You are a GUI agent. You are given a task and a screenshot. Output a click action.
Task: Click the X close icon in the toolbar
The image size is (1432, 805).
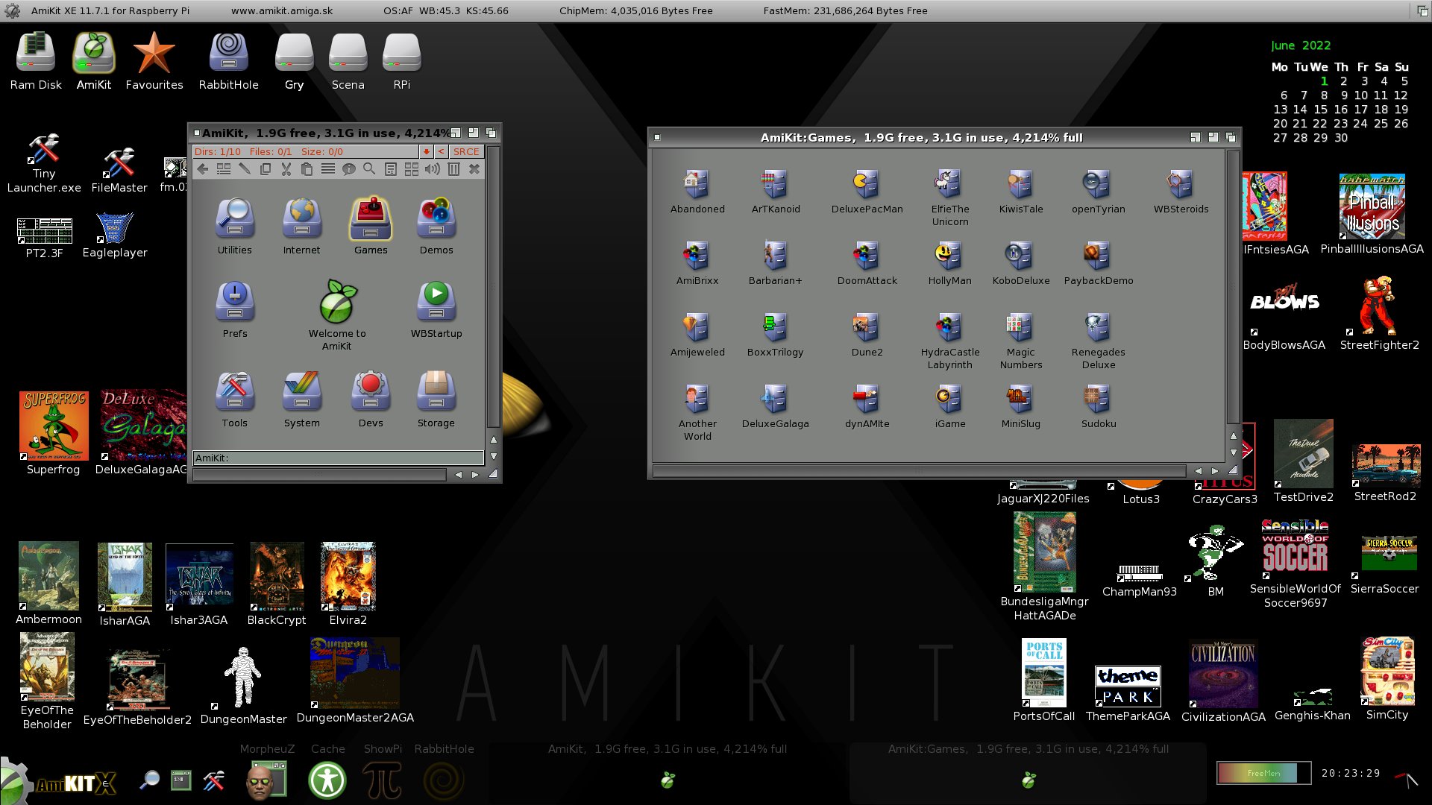click(474, 169)
